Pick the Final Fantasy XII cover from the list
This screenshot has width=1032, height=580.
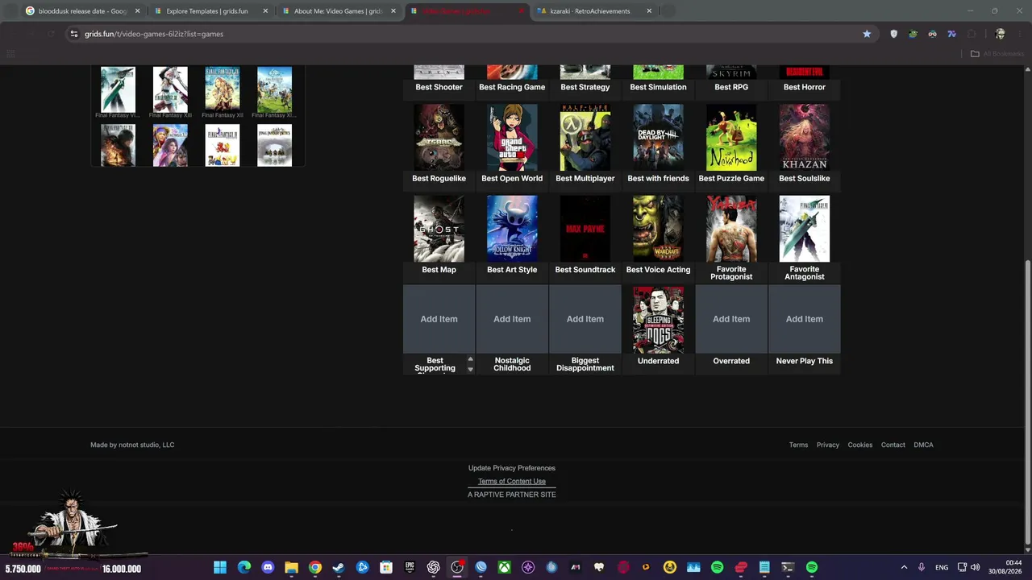click(x=223, y=89)
